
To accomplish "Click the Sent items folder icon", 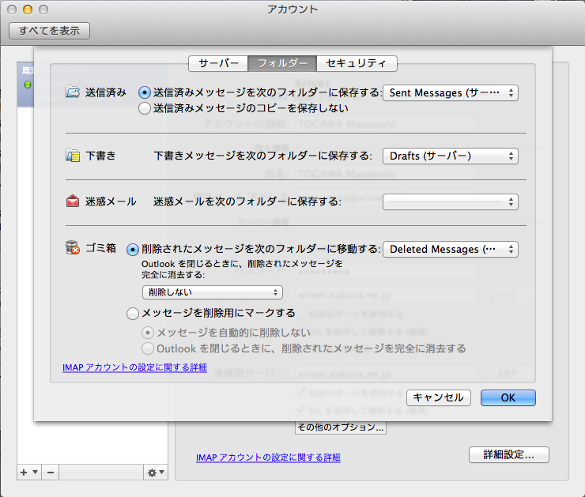I will (73, 92).
